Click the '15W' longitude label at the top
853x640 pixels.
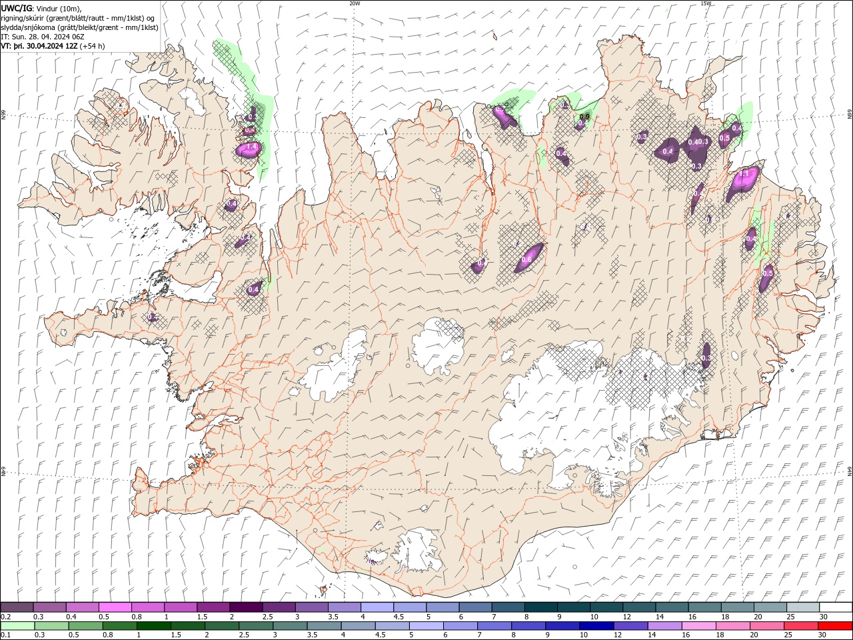[x=706, y=3]
